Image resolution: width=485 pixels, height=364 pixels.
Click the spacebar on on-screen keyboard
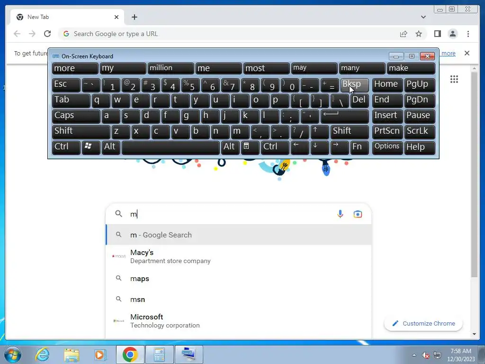tap(171, 147)
